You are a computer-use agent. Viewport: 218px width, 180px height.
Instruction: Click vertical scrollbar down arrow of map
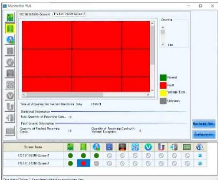pyautogui.click(x=153, y=90)
